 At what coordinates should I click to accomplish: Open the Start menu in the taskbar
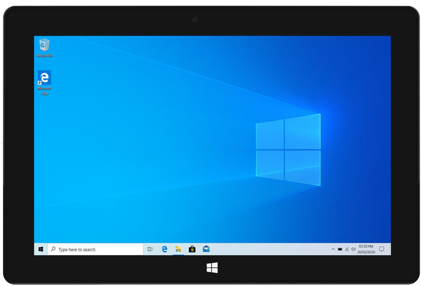click(x=40, y=249)
